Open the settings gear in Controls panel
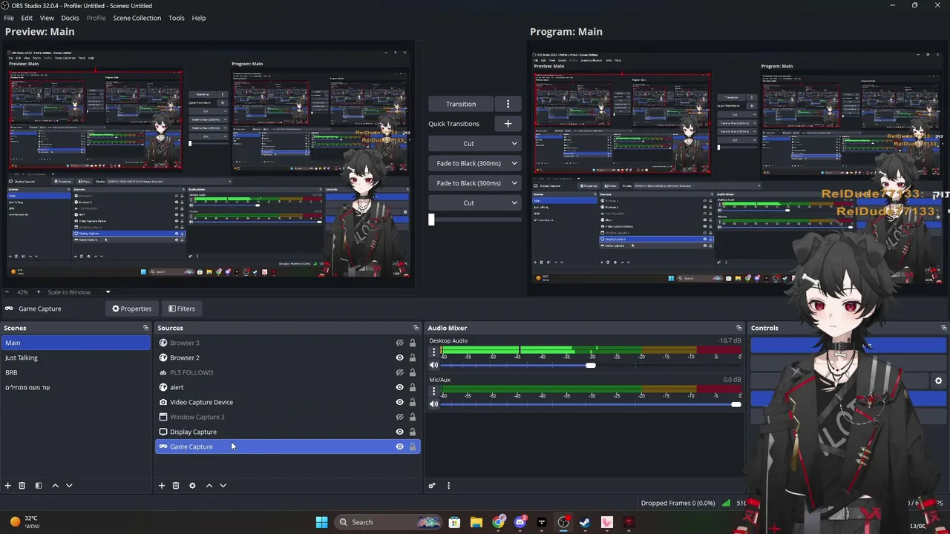Image resolution: width=950 pixels, height=534 pixels. click(x=938, y=381)
